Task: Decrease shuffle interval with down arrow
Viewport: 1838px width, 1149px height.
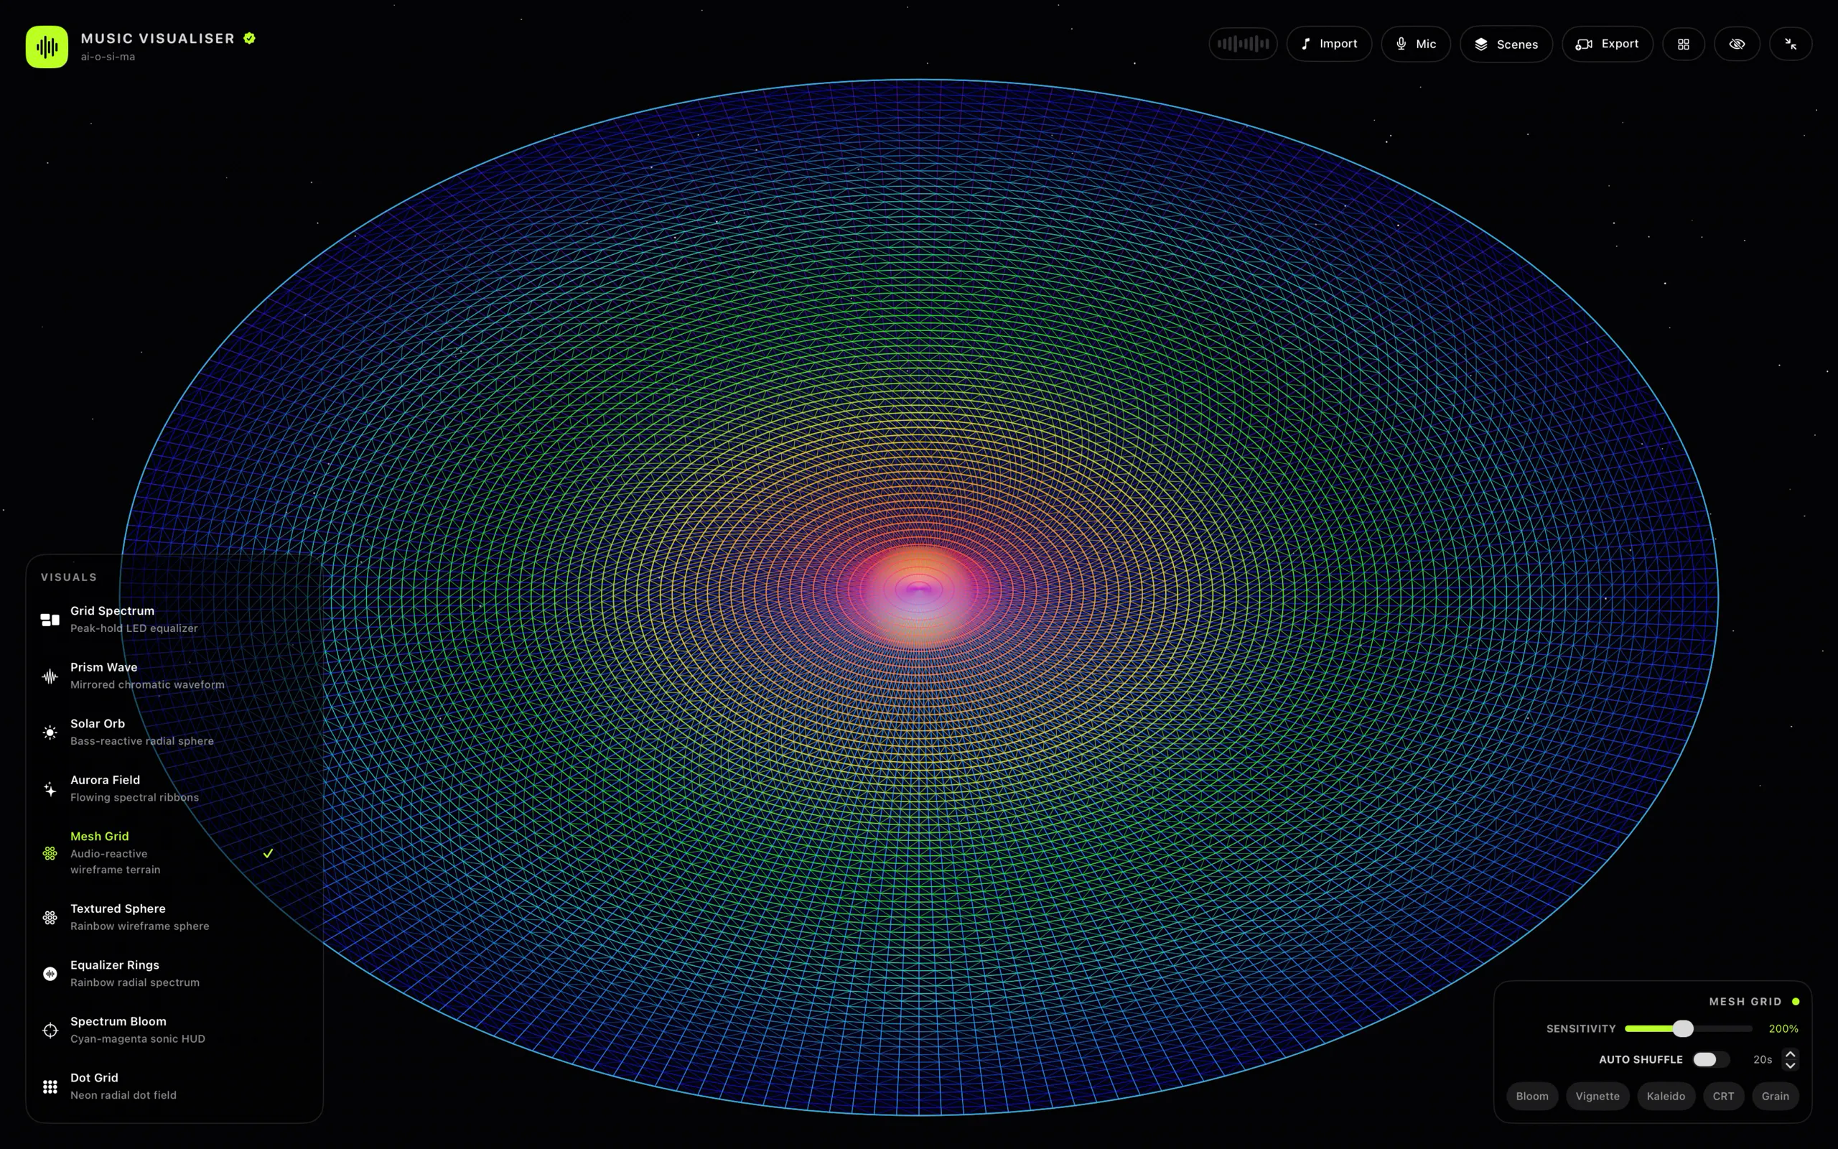Action: (x=1790, y=1066)
